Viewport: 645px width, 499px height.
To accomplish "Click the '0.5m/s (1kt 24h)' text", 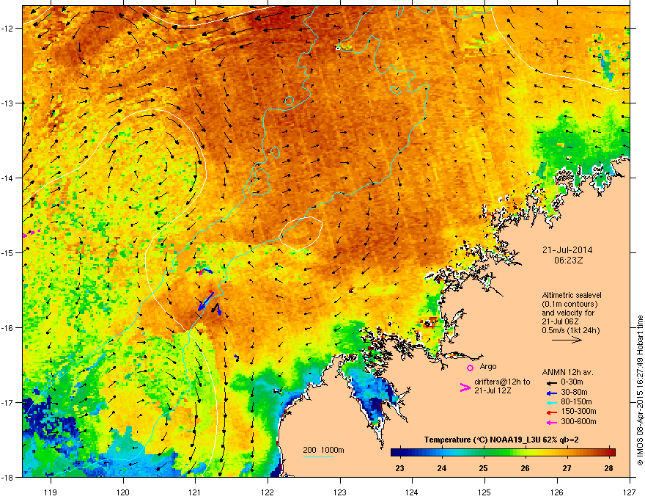I will coord(570,330).
